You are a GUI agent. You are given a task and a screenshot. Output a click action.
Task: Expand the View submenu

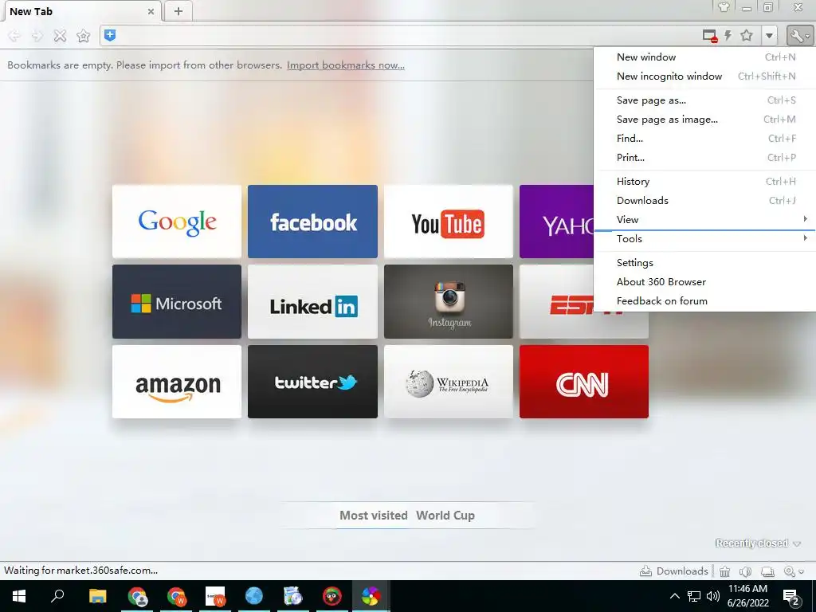(x=705, y=220)
